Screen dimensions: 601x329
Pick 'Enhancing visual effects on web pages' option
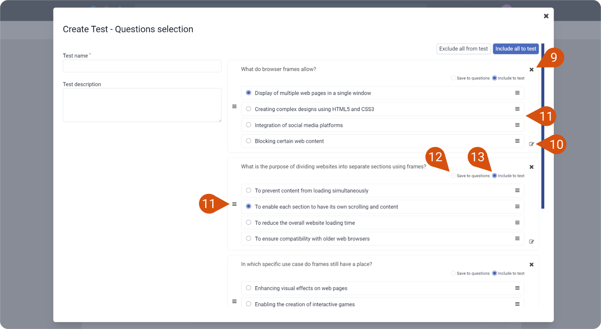pos(249,288)
